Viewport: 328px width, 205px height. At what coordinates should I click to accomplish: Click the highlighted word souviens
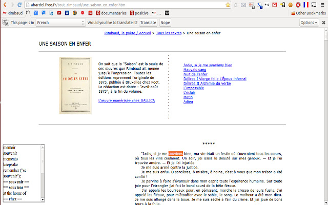[175, 154]
